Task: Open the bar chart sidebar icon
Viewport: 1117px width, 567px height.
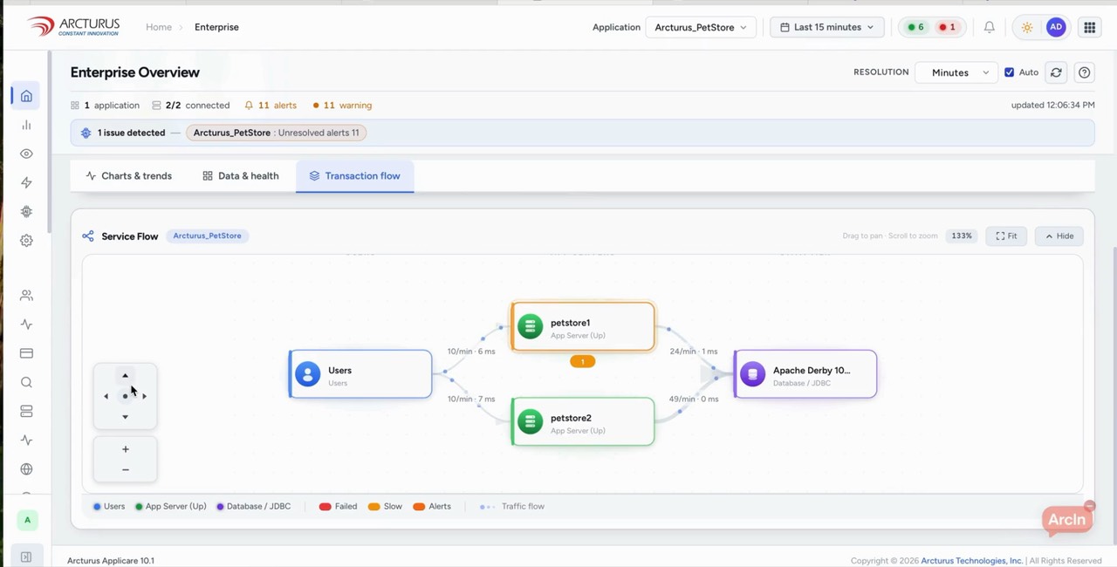Action: coord(26,125)
